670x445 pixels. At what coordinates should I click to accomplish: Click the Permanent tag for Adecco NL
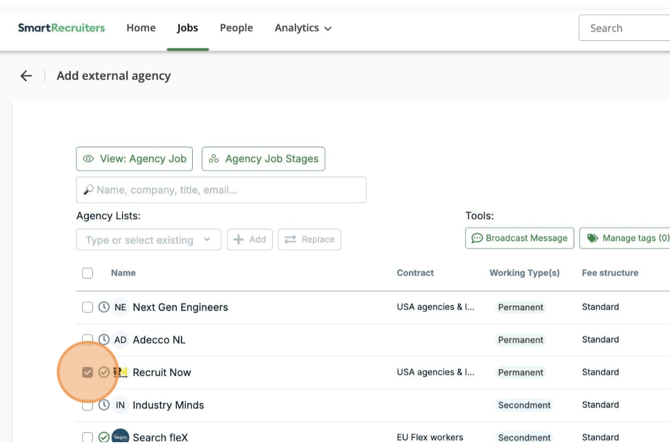[x=520, y=340]
